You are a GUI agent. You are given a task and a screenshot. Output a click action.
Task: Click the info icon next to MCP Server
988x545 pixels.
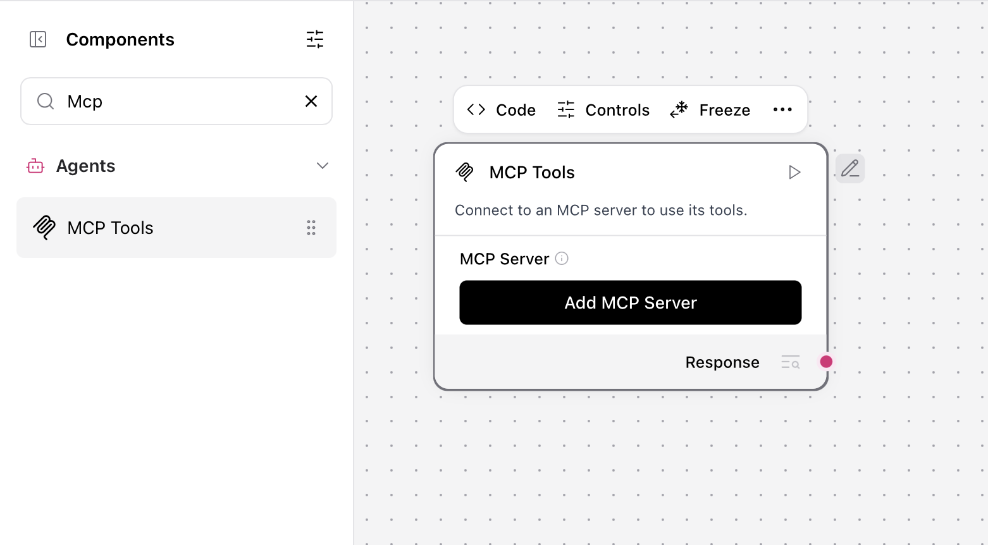(x=562, y=258)
